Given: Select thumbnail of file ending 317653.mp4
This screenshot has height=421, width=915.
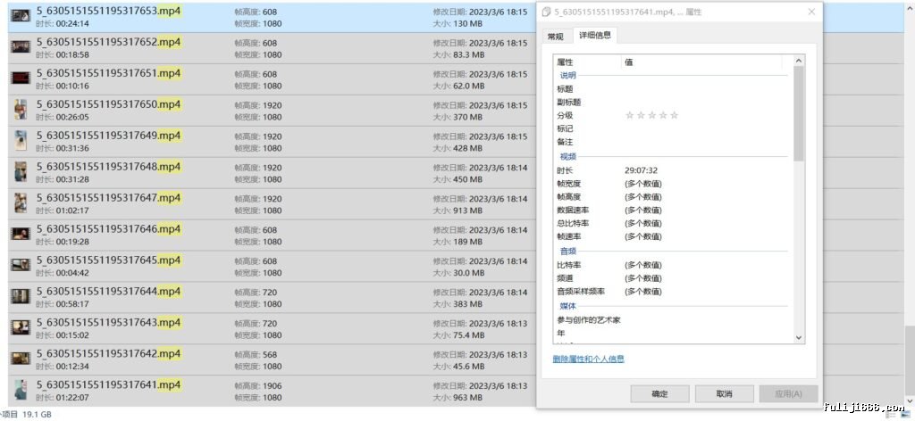Looking at the screenshot, I should pyautogui.click(x=21, y=16).
